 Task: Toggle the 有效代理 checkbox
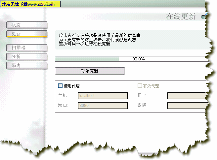coord(140,86)
